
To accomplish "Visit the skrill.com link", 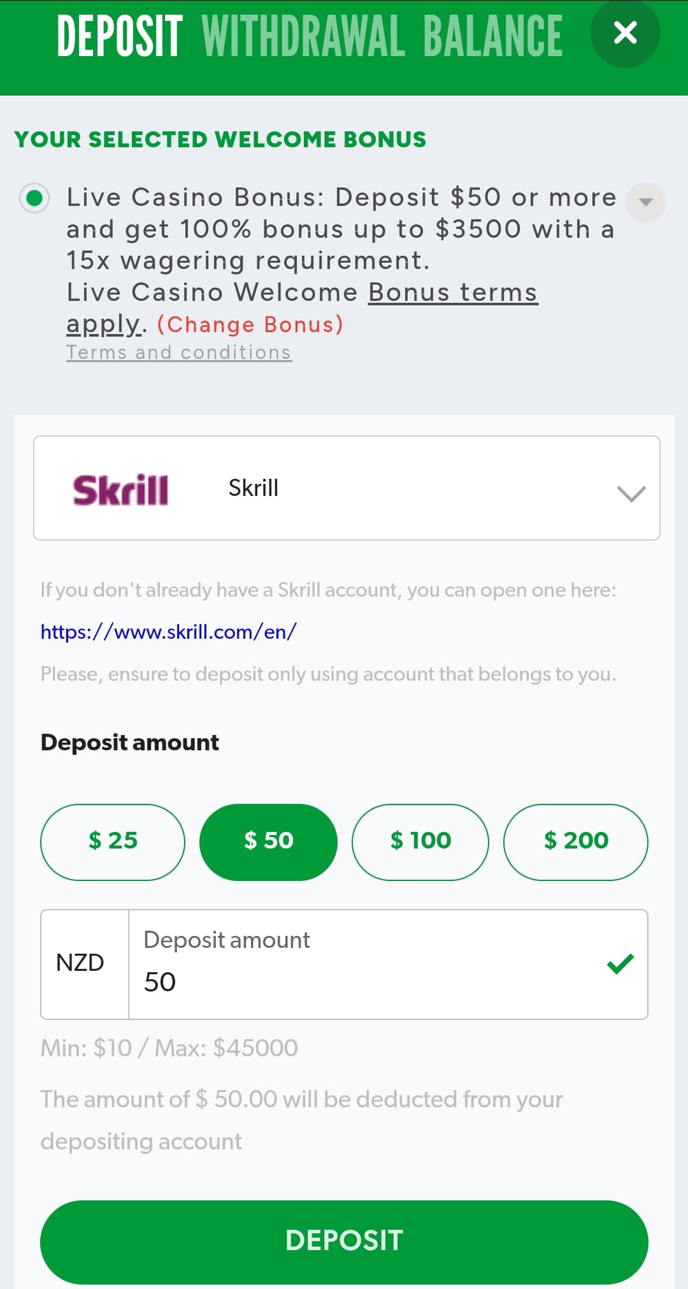I will pos(168,632).
